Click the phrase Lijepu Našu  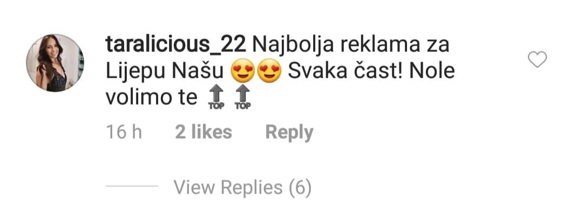pos(165,72)
